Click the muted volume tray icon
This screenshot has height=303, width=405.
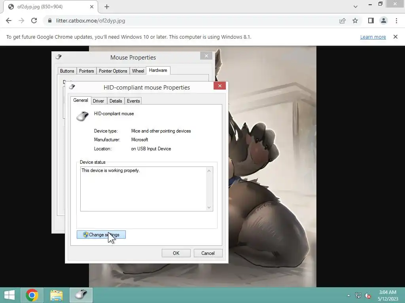coord(368,296)
